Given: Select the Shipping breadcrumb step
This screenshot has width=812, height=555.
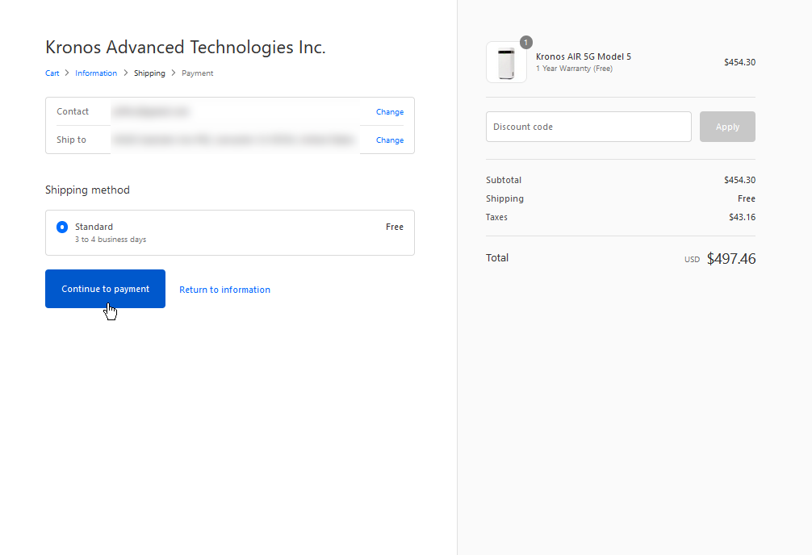Looking at the screenshot, I should 149,73.
